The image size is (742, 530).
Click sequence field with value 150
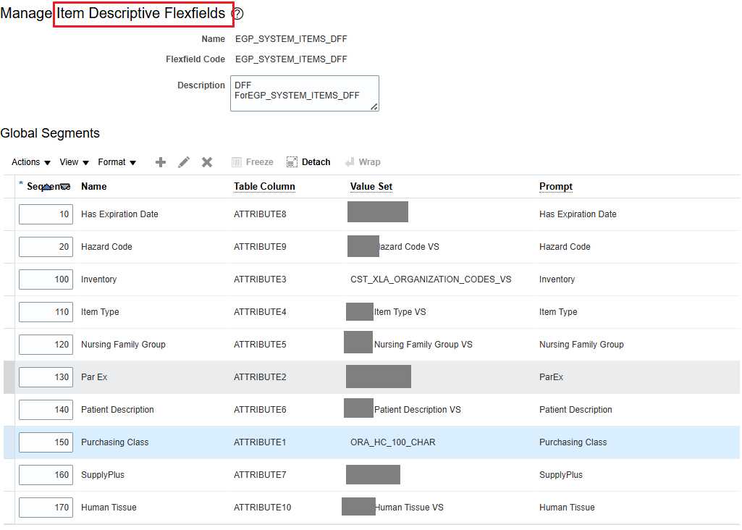pyautogui.click(x=46, y=442)
